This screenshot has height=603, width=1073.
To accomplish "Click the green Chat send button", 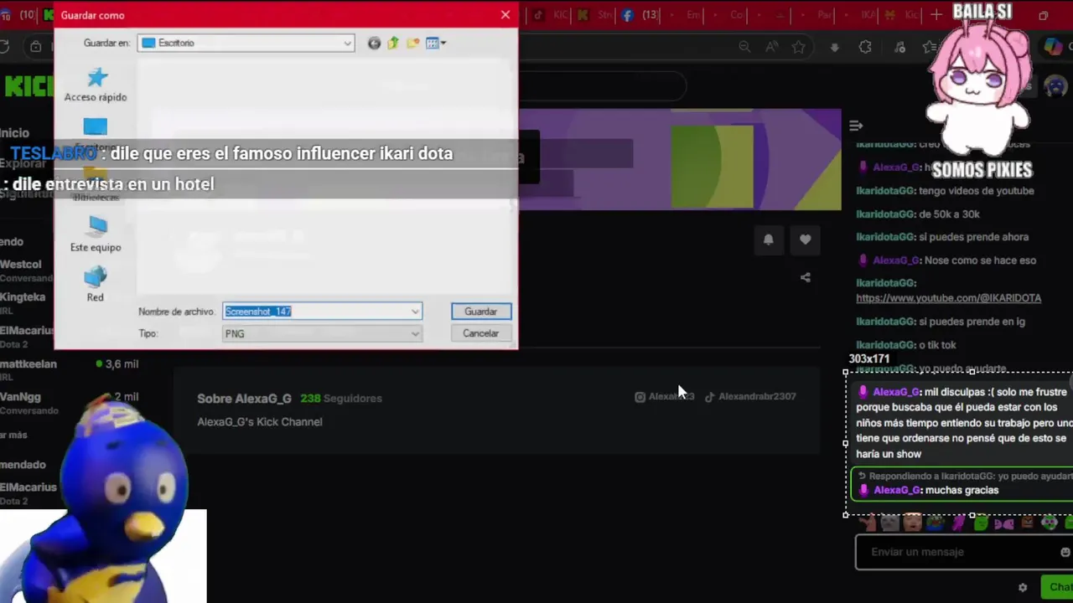I will [1057, 587].
